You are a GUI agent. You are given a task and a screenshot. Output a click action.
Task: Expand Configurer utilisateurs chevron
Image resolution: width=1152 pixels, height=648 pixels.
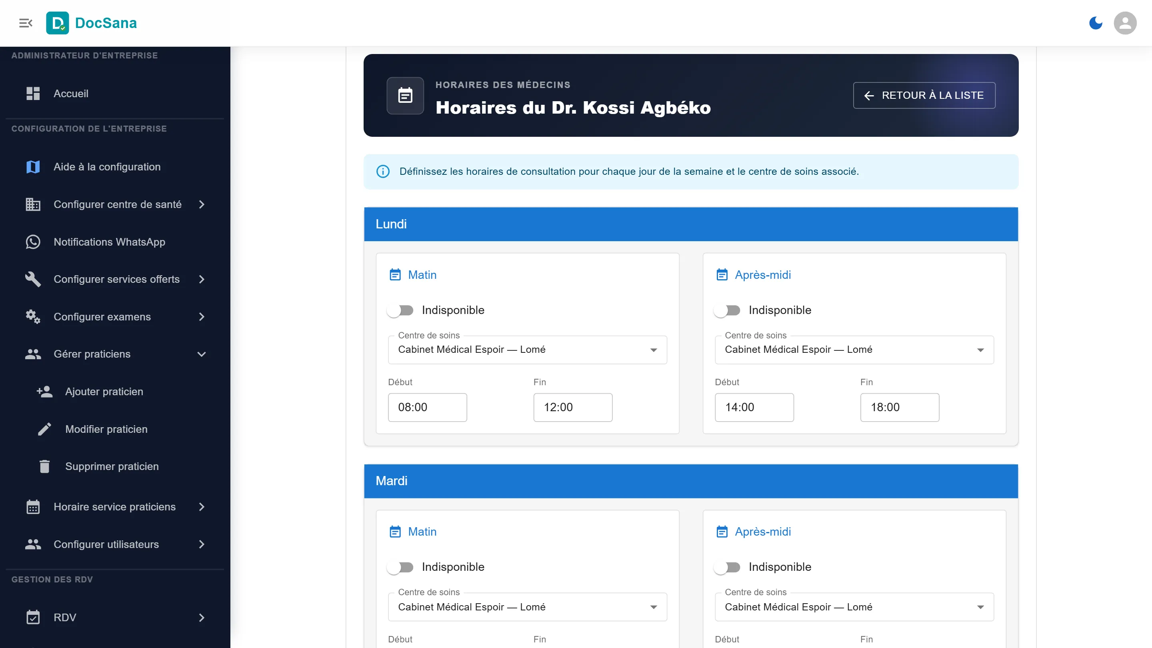(x=202, y=544)
